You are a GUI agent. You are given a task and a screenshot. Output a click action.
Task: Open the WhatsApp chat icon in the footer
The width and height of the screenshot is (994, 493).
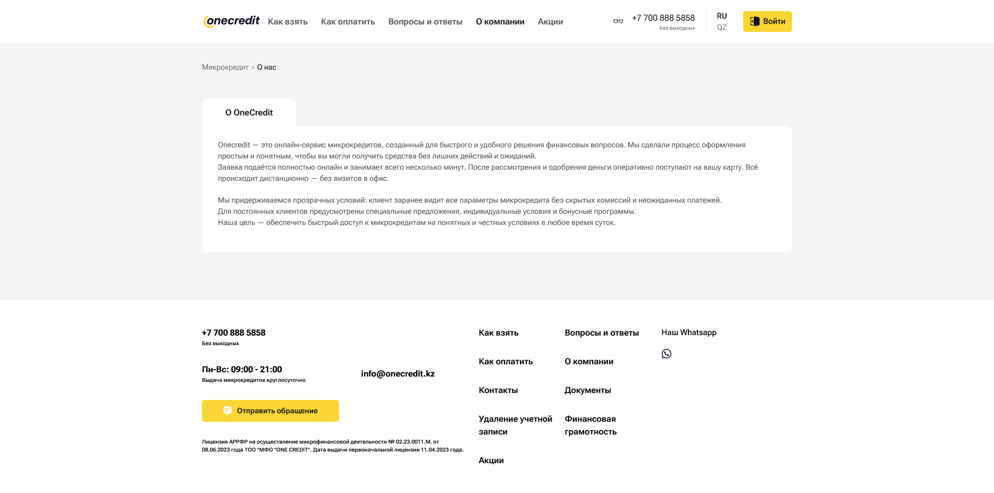(x=667, y=354)
